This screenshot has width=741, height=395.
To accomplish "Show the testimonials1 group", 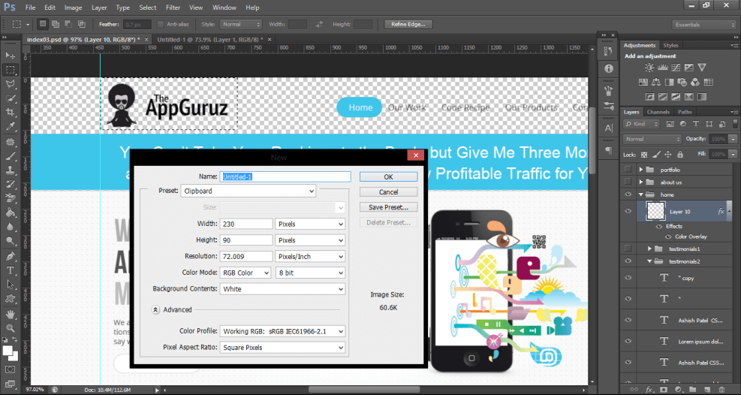I will click(628, 249).
